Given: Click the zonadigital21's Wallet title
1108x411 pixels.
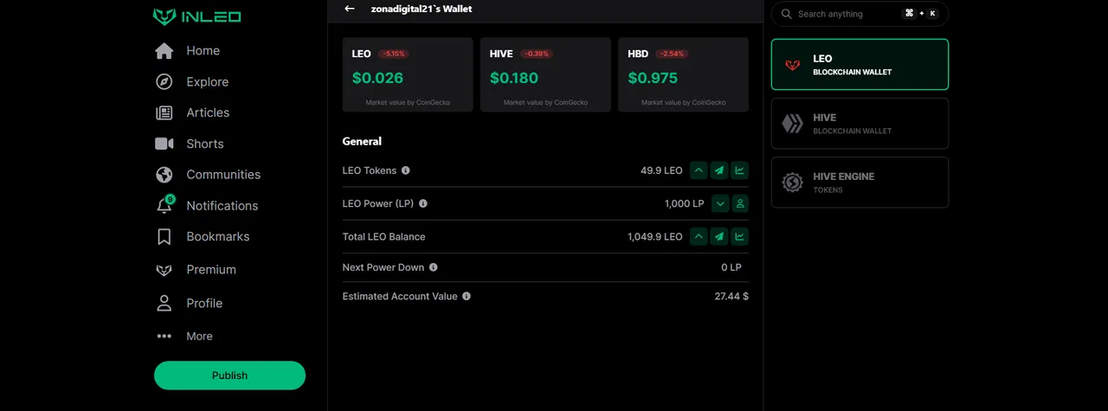Looking at the screenshot, I should click(x=422, y=9).
